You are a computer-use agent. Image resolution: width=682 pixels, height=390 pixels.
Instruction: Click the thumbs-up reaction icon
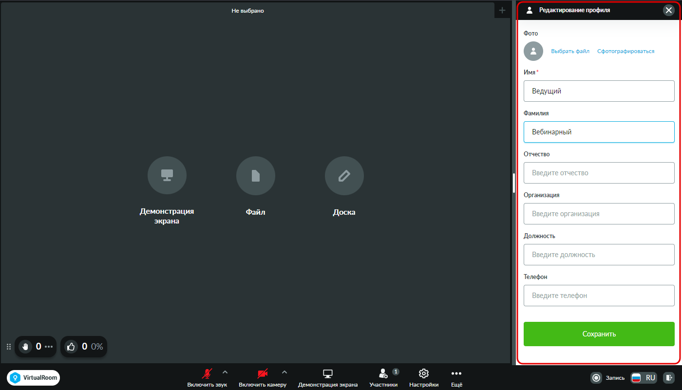click(71, 347)
